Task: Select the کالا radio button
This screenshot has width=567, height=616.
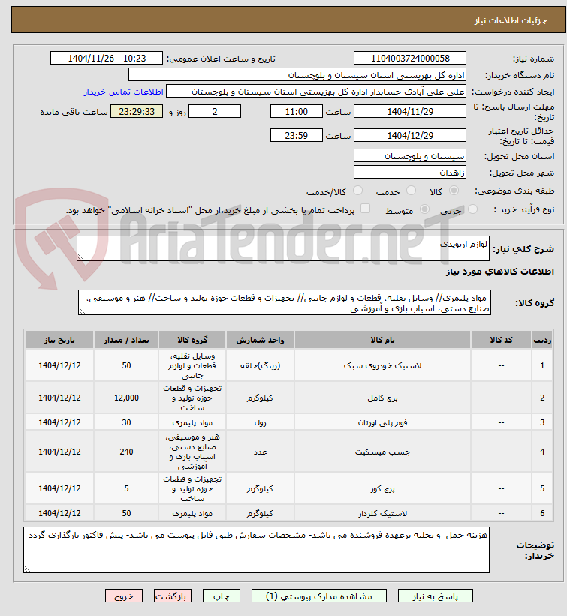Action: (454, 191)
